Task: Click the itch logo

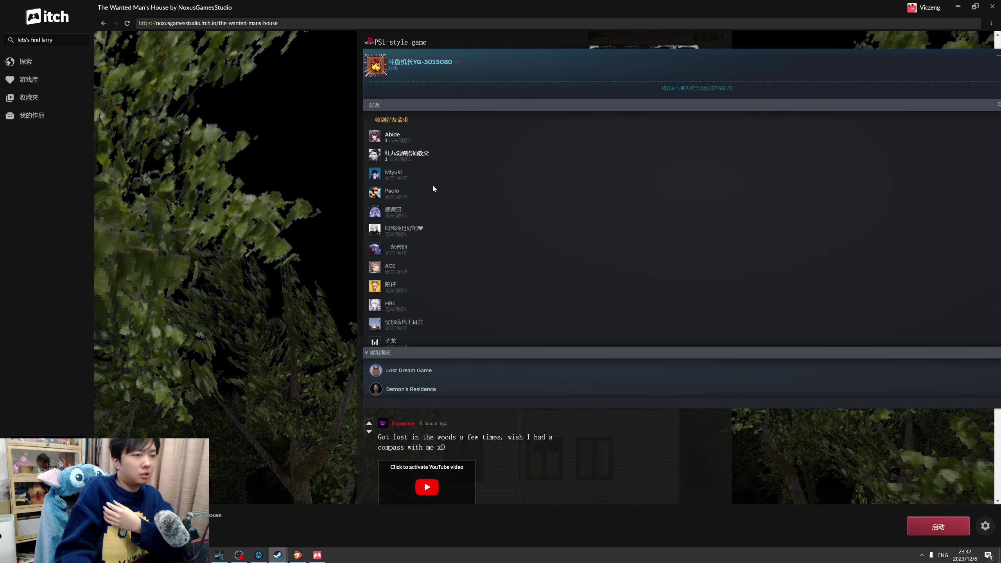Action: point(47,16)
